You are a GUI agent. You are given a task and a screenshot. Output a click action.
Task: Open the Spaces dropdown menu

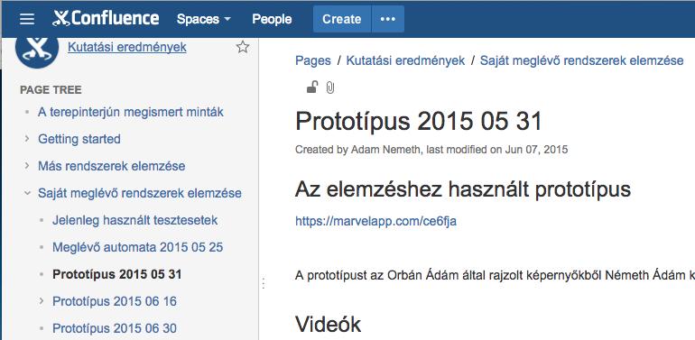coord(203,19)
